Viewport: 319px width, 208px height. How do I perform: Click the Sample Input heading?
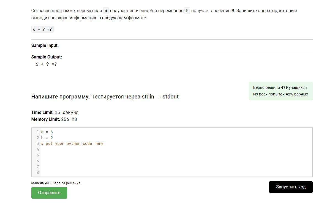[45, 45]
